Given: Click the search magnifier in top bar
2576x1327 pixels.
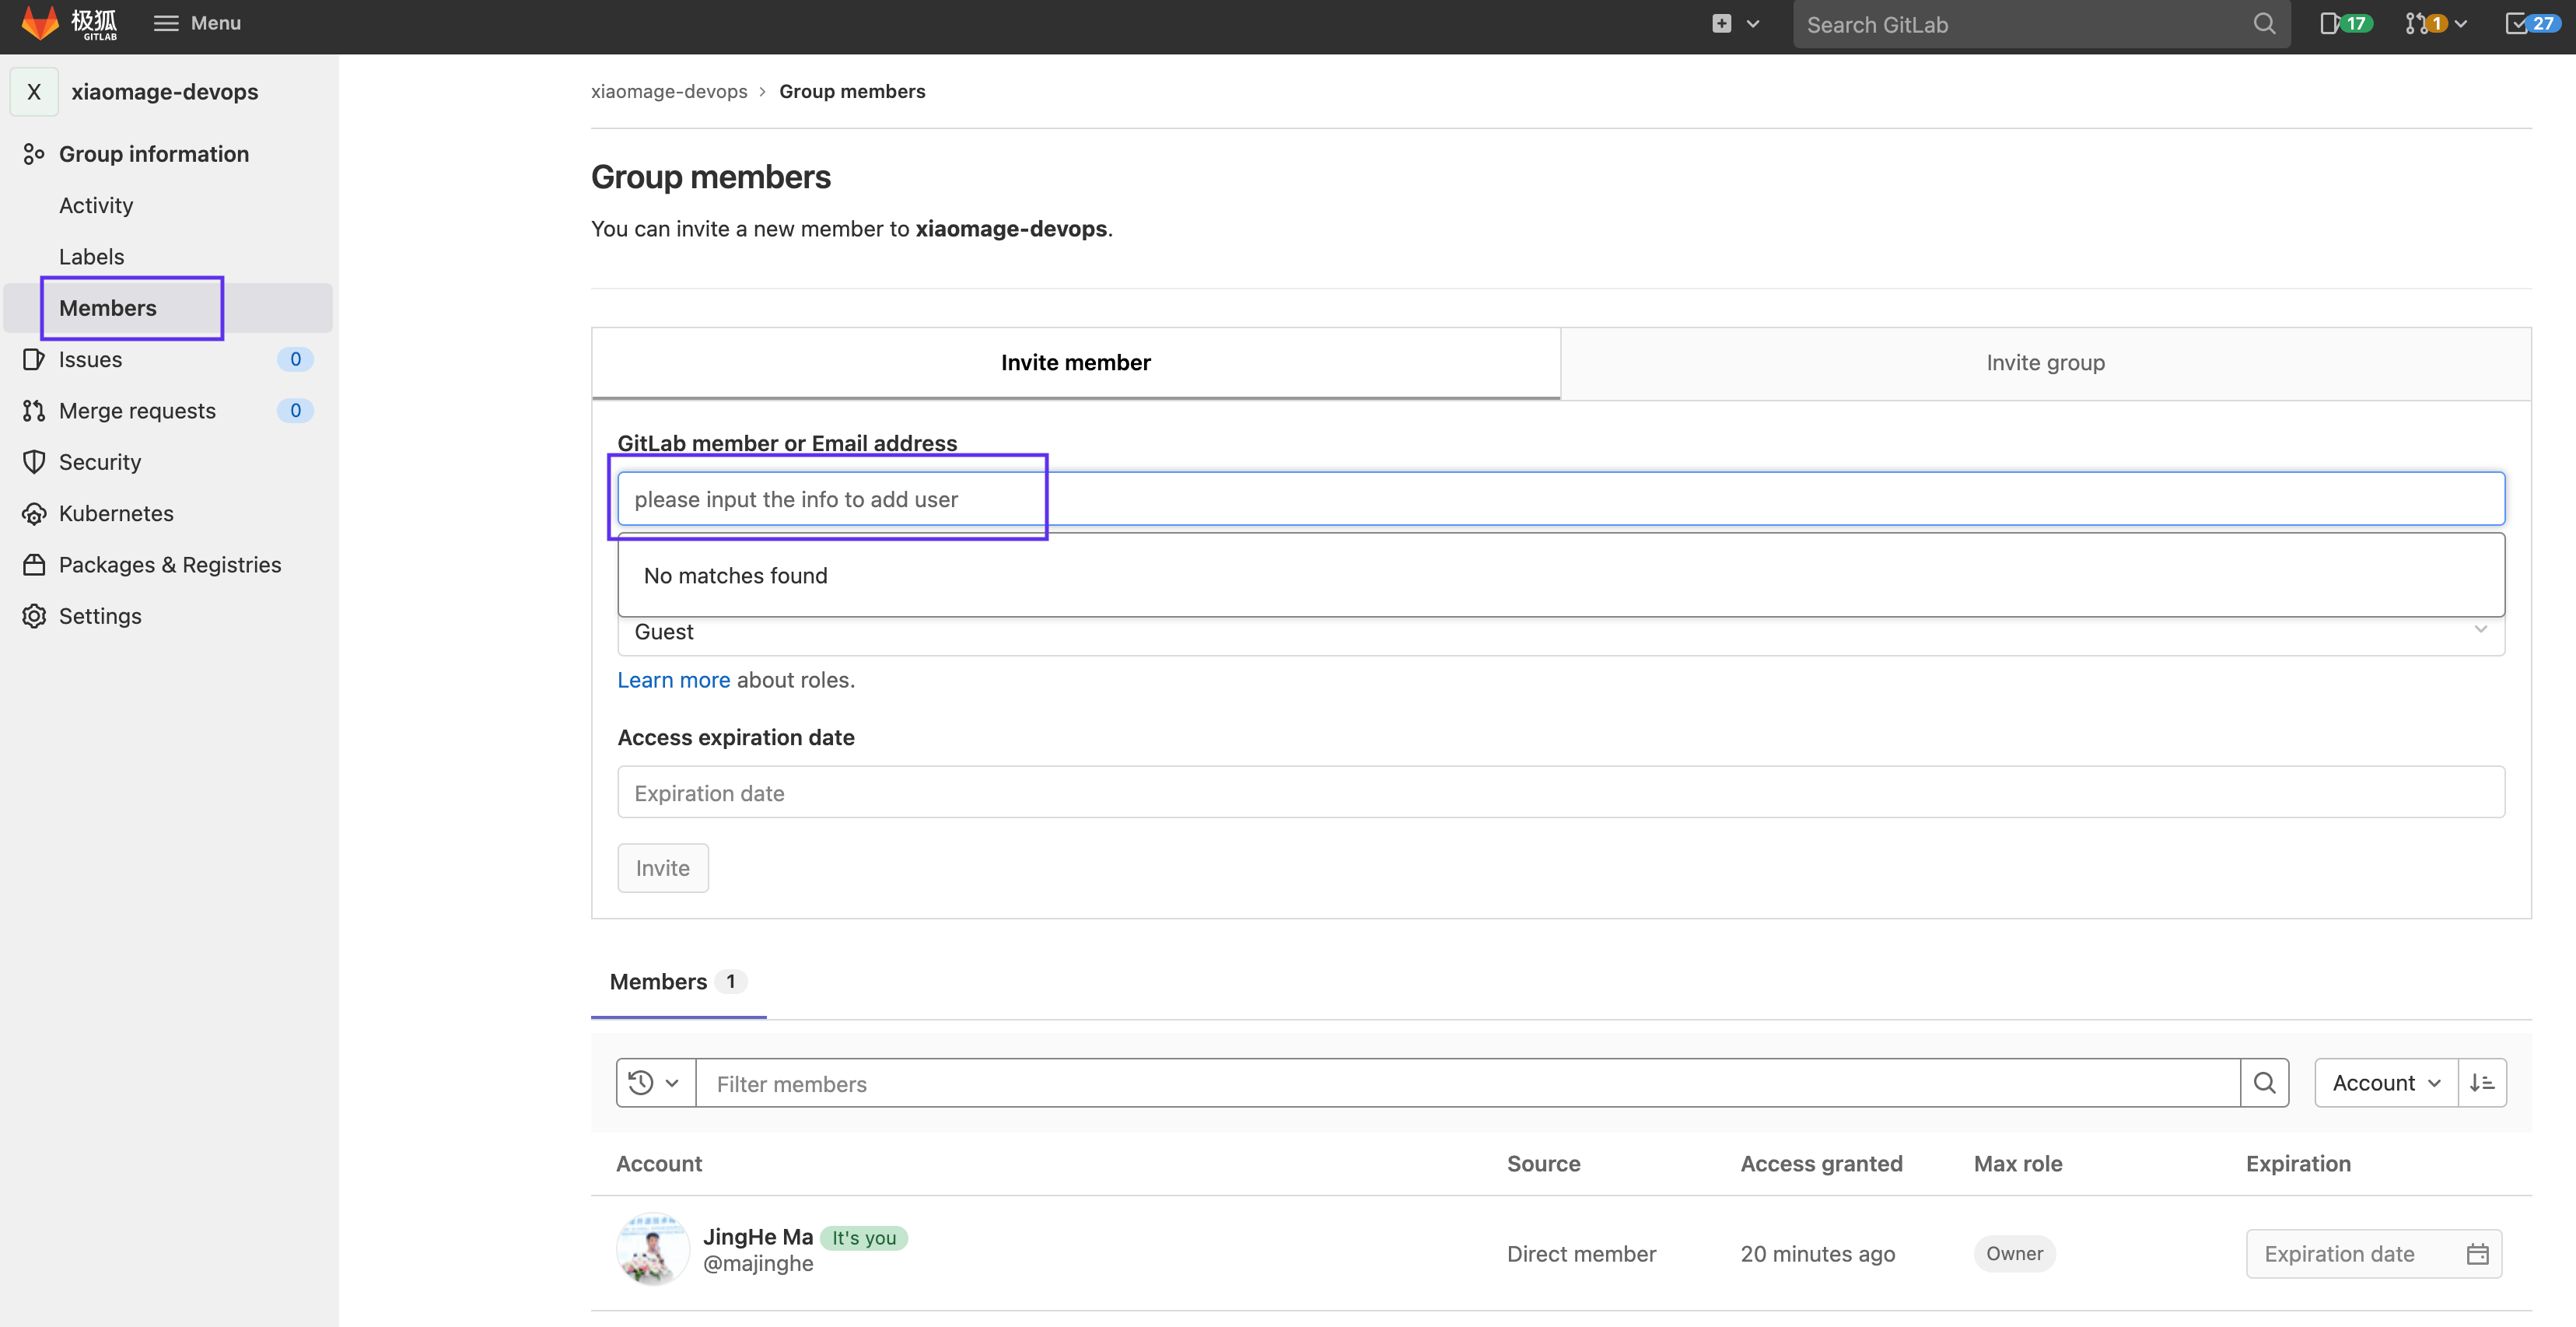Looking at the screenshot, I should coord(2264,24).
